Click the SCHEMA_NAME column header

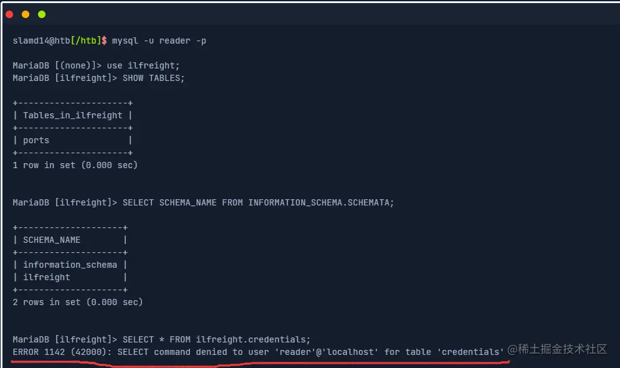(52, 240)
